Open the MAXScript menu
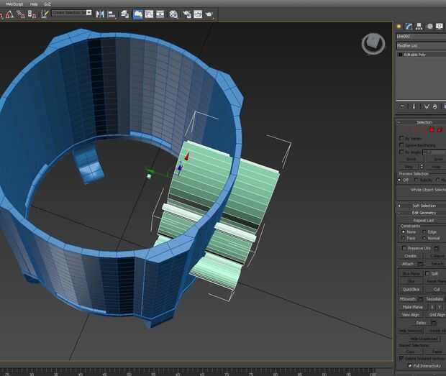Screen dimensions: 446x376 tap(14, 4)
